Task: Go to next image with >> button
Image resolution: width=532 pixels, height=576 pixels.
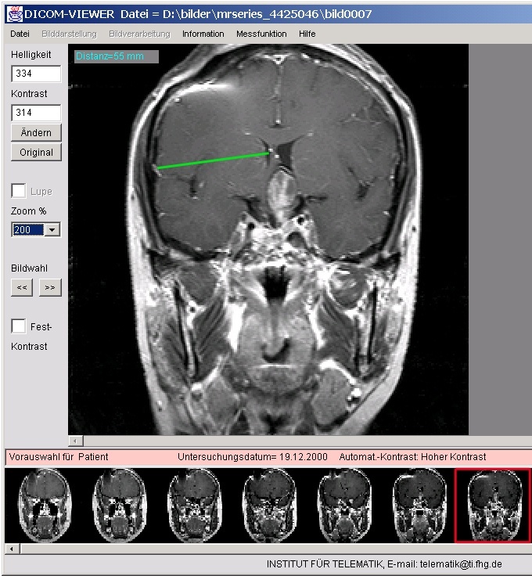Action: coord(50,287)
